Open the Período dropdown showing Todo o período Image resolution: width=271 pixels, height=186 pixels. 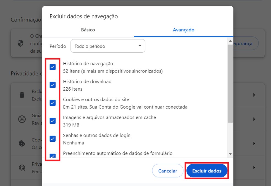(x=108, y=46)
